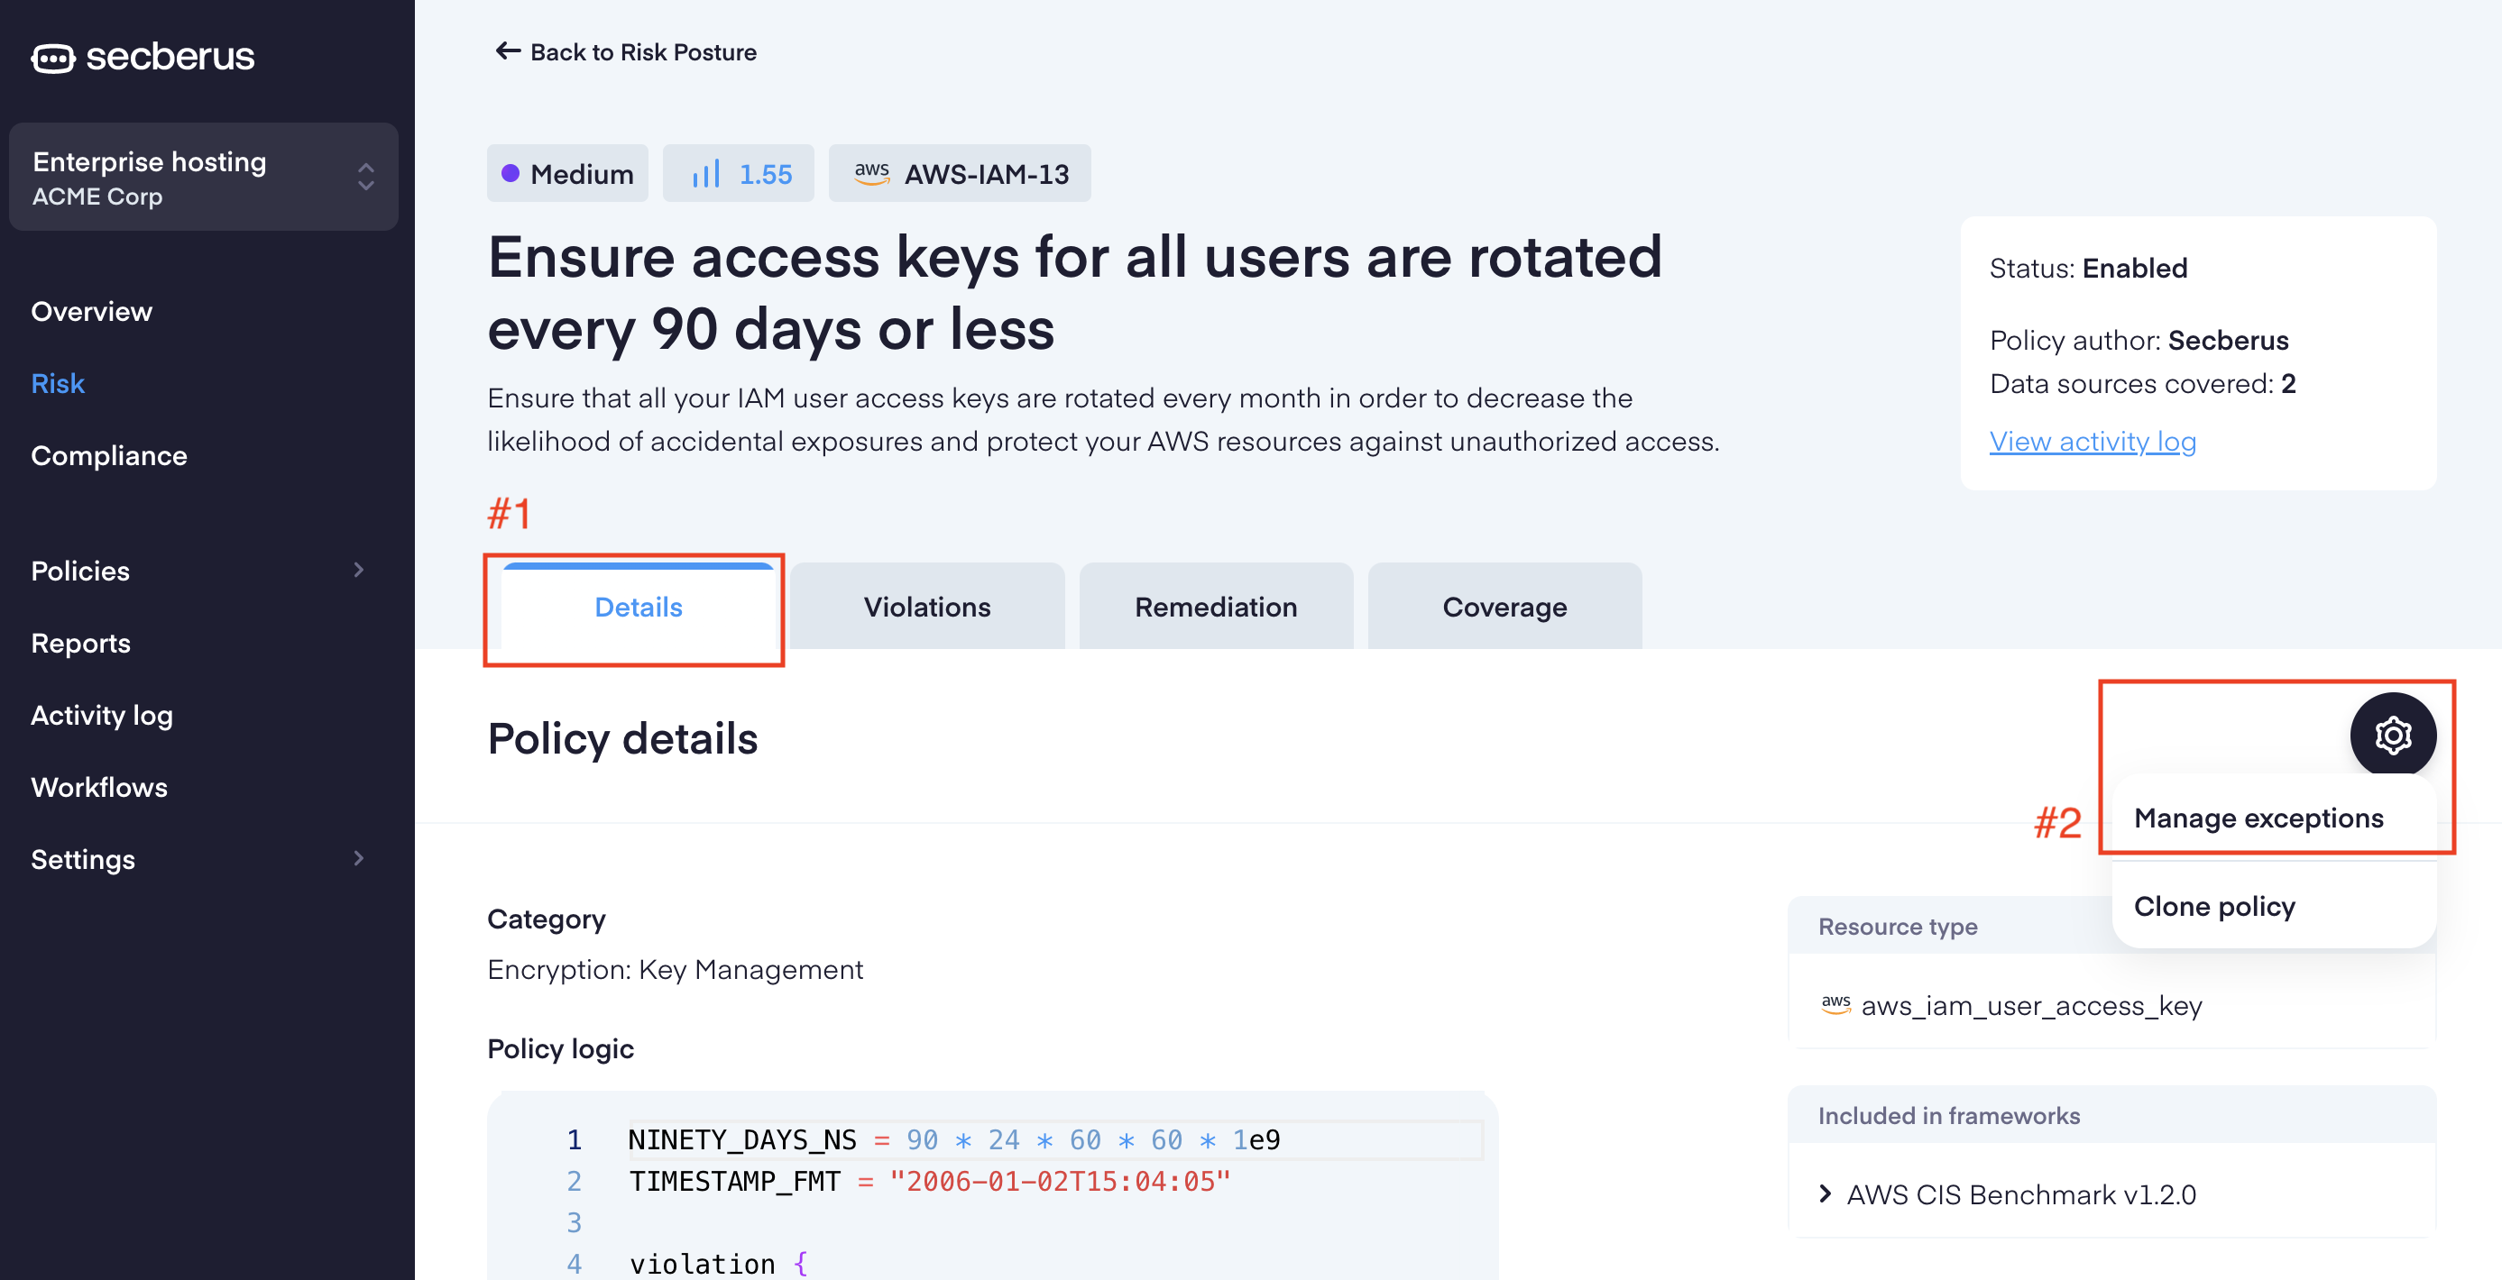Click AWS icon beside aws_iam_user_access_key
This screenshot has height=1280, width=2502.
pyautogui.click(x=1835, y=1004)
